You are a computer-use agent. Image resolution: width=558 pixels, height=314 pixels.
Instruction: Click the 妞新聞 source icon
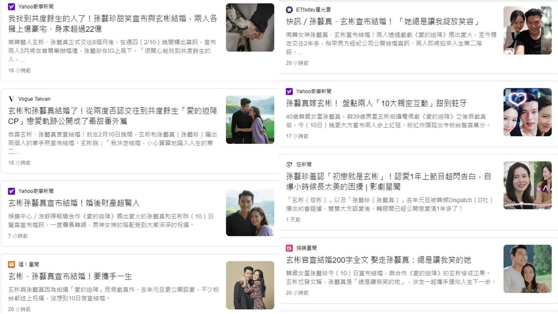point(289,165)
